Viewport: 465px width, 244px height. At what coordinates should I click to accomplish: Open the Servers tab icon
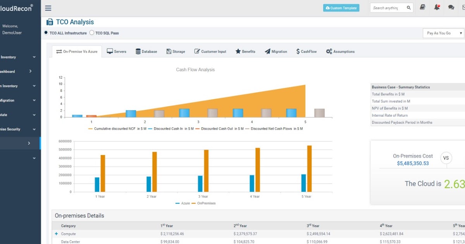pyautogui.click(x=111, y=51)
